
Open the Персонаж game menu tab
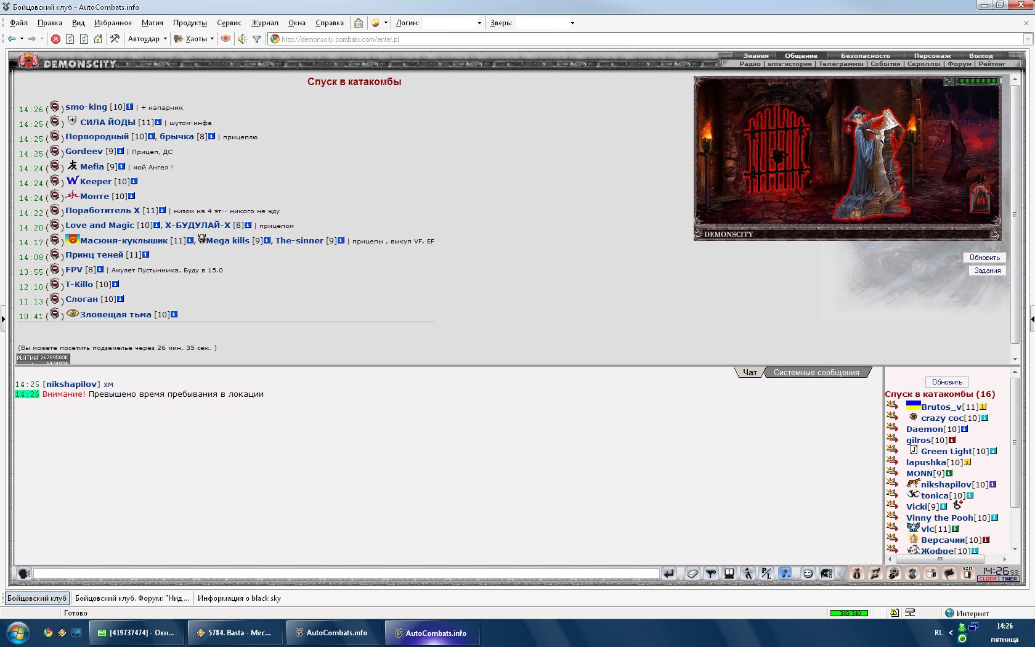(932, 55)
